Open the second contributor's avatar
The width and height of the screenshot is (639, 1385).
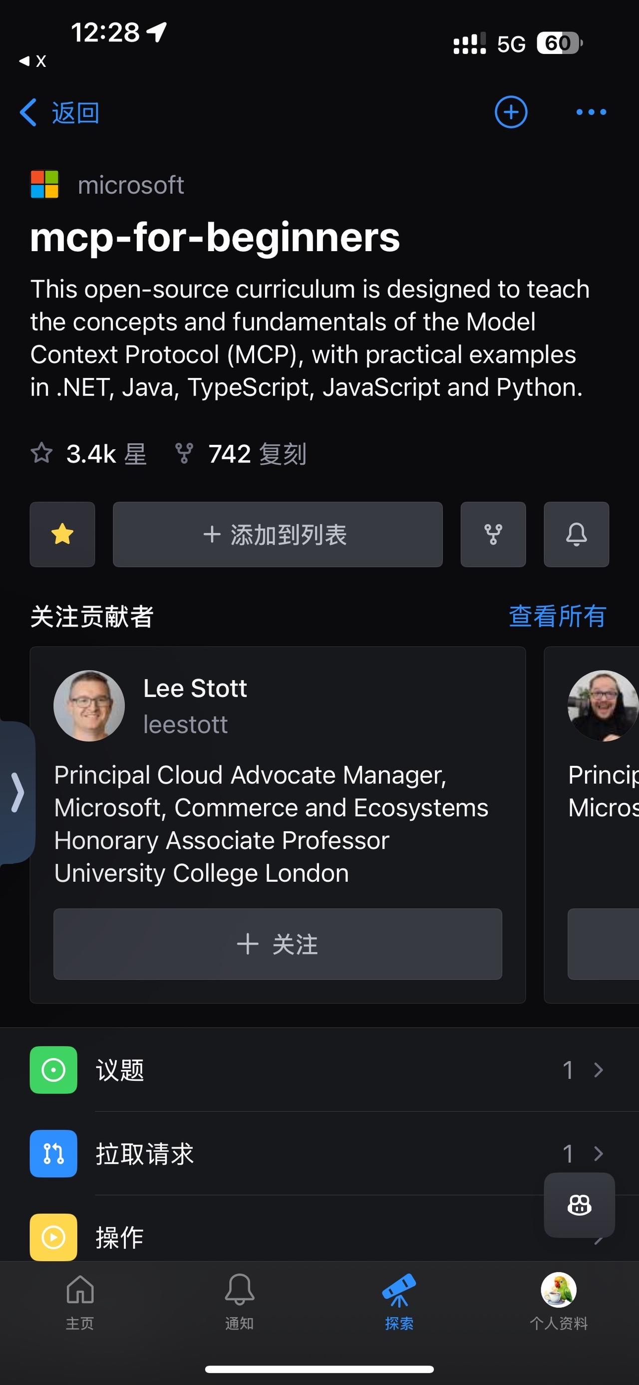pos(603,705)
